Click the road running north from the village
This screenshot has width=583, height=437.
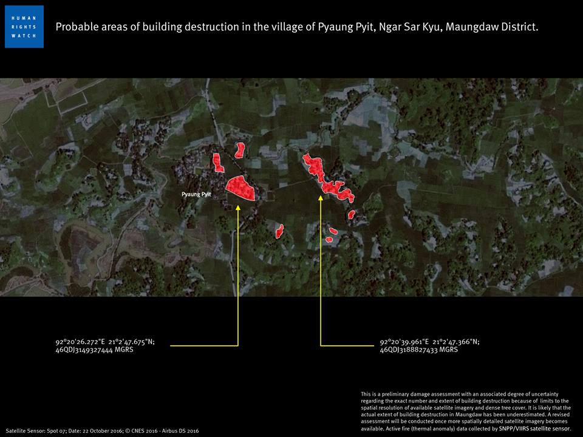pyautogui.click(x=214, y=113)
